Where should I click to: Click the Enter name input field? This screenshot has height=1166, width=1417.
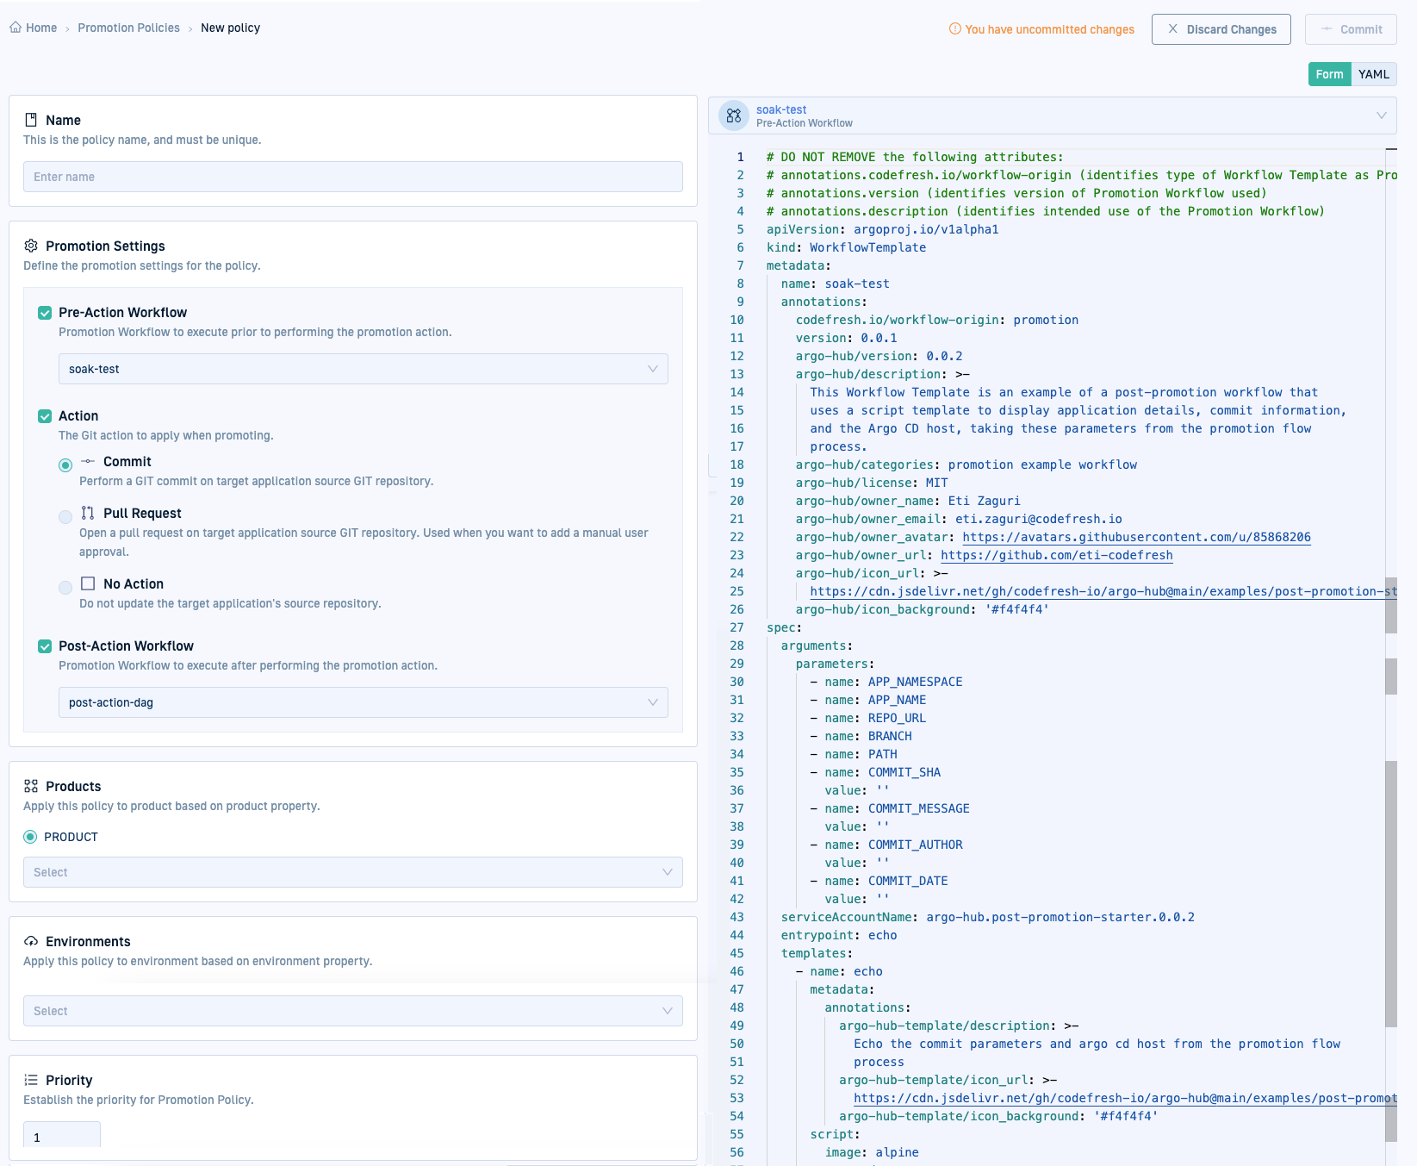(x=352, y=177)
